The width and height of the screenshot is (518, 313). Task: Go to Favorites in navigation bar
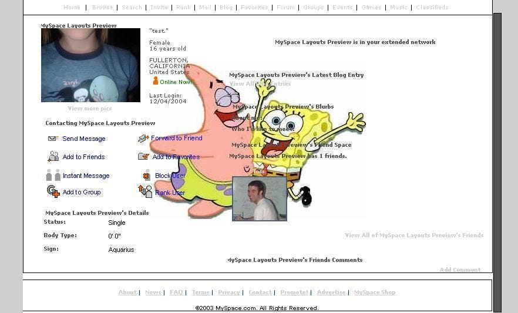tap(254, 7)
